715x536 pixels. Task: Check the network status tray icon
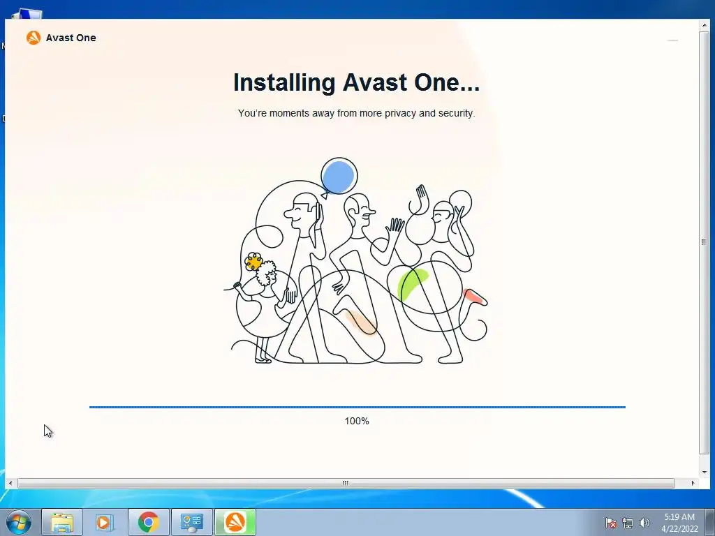628,523
